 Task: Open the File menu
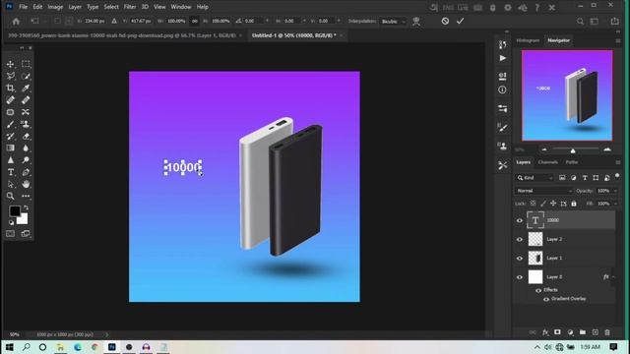click(x=24, y=7)
